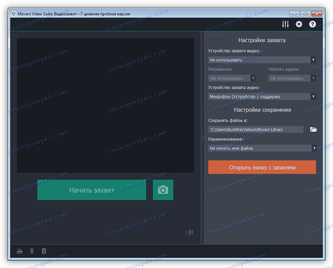Viewport: 333px width, 268px height.
Task: Click the Устройство захвата аудио label
Action: click(x=234, y=88)
